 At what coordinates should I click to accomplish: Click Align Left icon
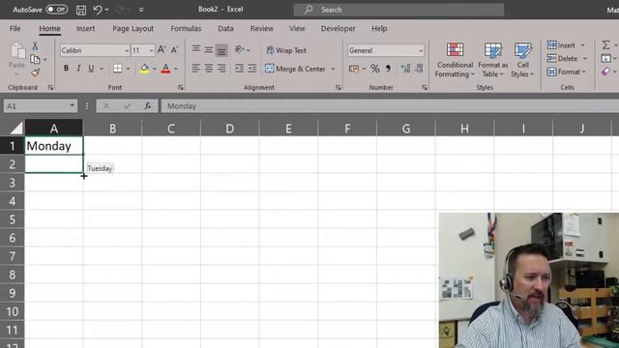coord(195,69)
